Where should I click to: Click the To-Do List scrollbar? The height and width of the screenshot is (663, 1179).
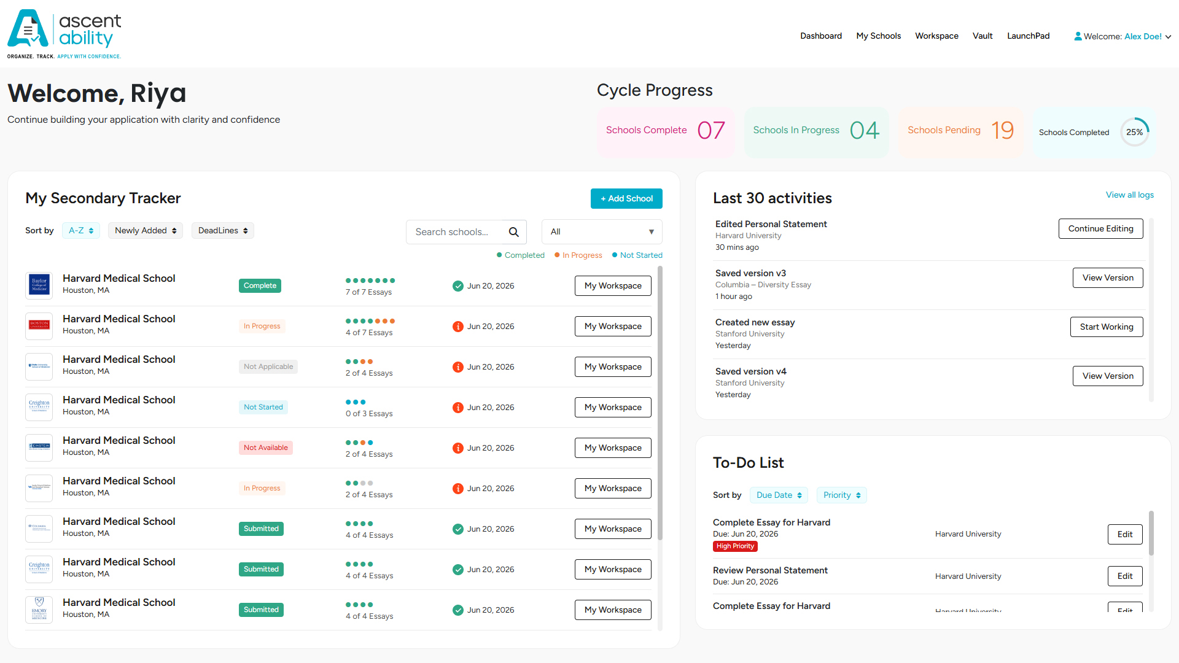coord(1151,533)
